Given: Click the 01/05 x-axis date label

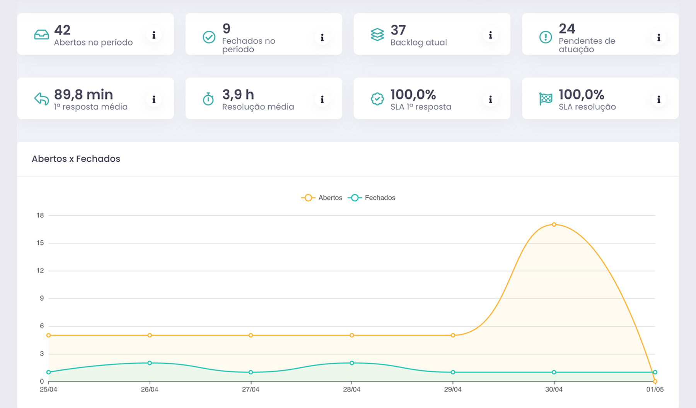Looking at the screenshot, I should coord(655,389).
